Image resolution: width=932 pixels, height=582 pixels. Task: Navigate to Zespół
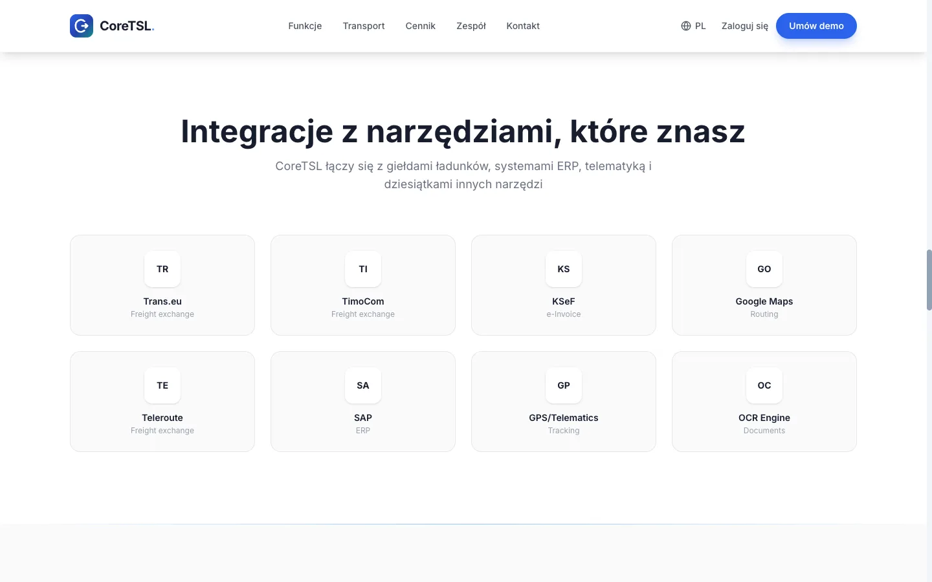tap(471, 26)
